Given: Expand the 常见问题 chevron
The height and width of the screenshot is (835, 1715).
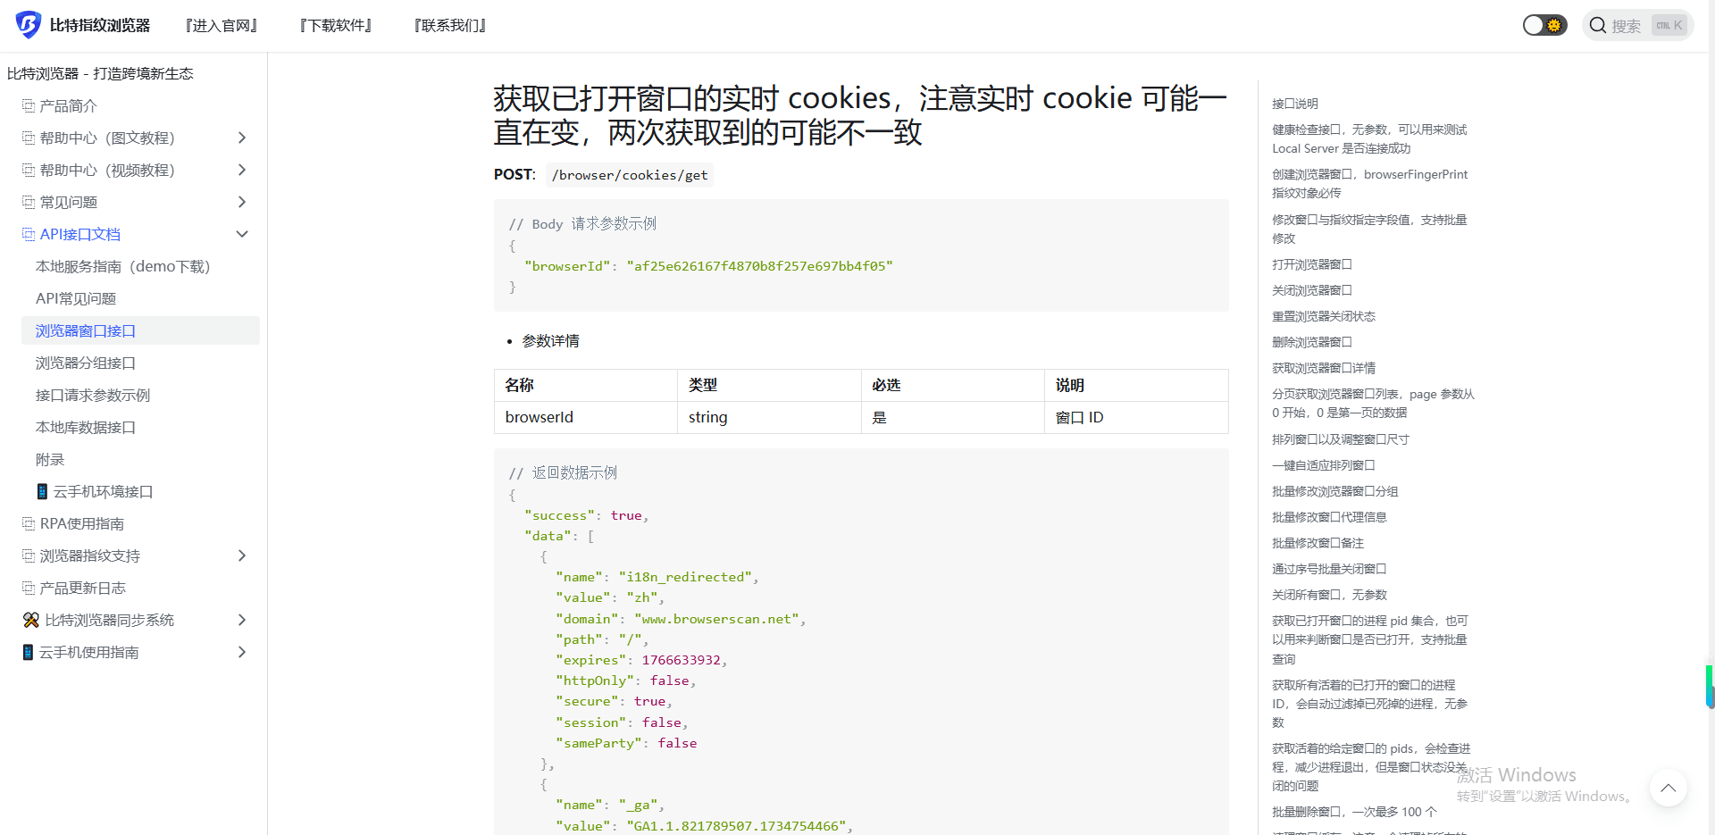Looking at the screenshot, I should (x=241, y=202).
